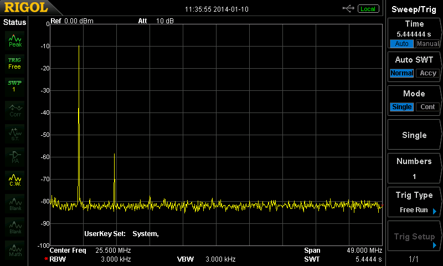Click the TRIG Free status icon
Screen dimensions: 443x266
[x=15, y=64]
